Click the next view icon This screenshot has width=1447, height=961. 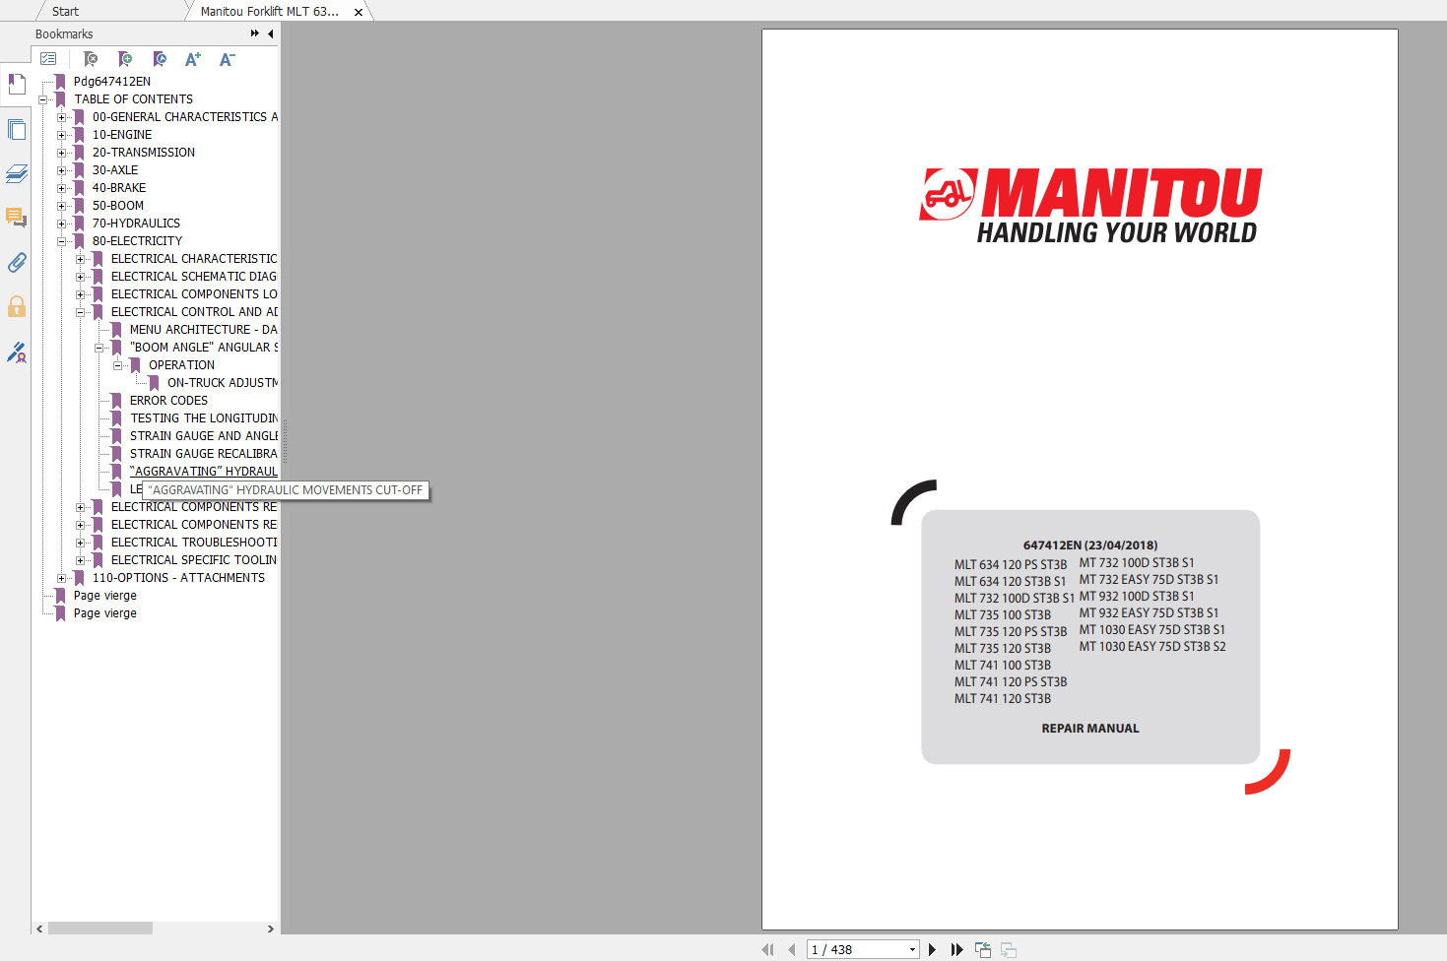tap(1009, 949)
